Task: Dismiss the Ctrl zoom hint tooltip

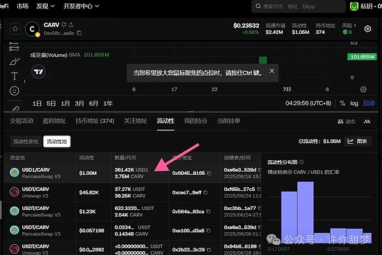Action: (x=272, y=72)
